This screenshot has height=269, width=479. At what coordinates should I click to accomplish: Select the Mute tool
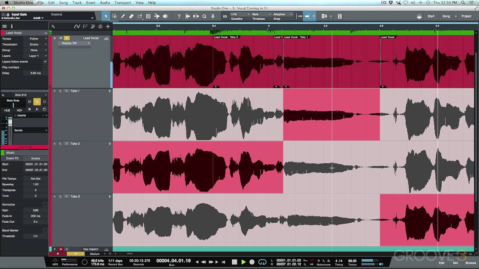coord(148,16)
